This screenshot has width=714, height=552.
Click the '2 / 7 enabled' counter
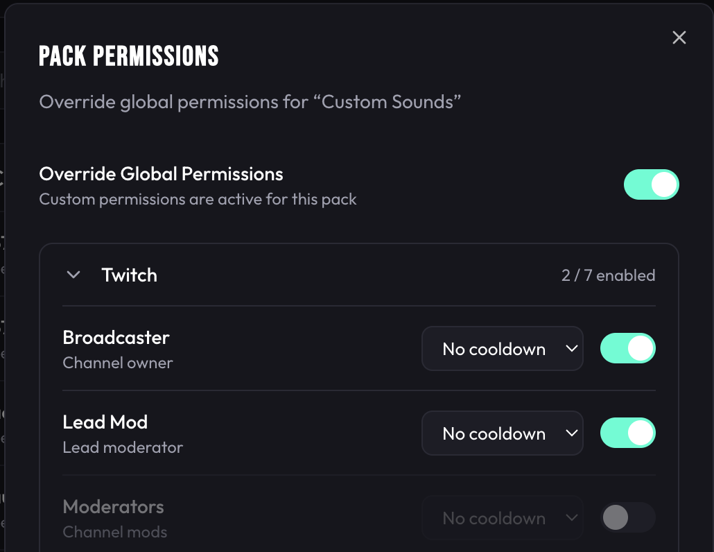tap(608, 275)
